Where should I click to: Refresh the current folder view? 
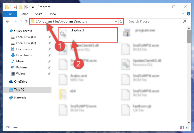point(121,21)
